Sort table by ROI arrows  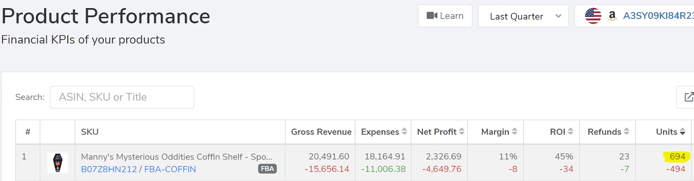(570, 131)
